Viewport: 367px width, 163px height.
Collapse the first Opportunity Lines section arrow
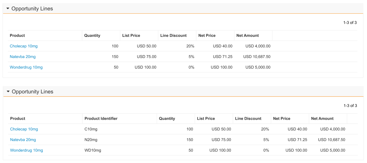pyautogui.click(x=8, y=9)
